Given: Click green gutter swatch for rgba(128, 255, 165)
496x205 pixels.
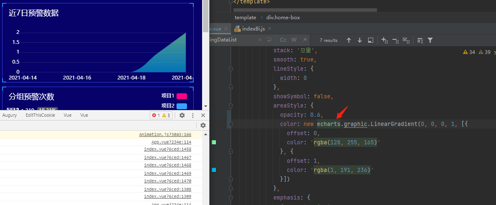Looking at the screenshot, I should (214, 143).
